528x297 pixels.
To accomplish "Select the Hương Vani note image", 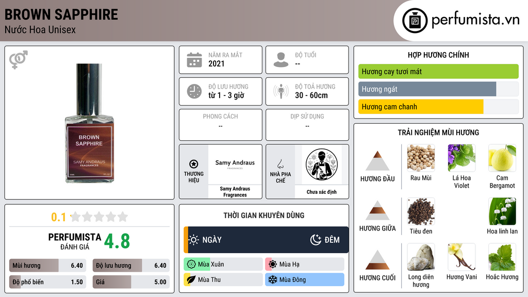I will tap(461, 257).
